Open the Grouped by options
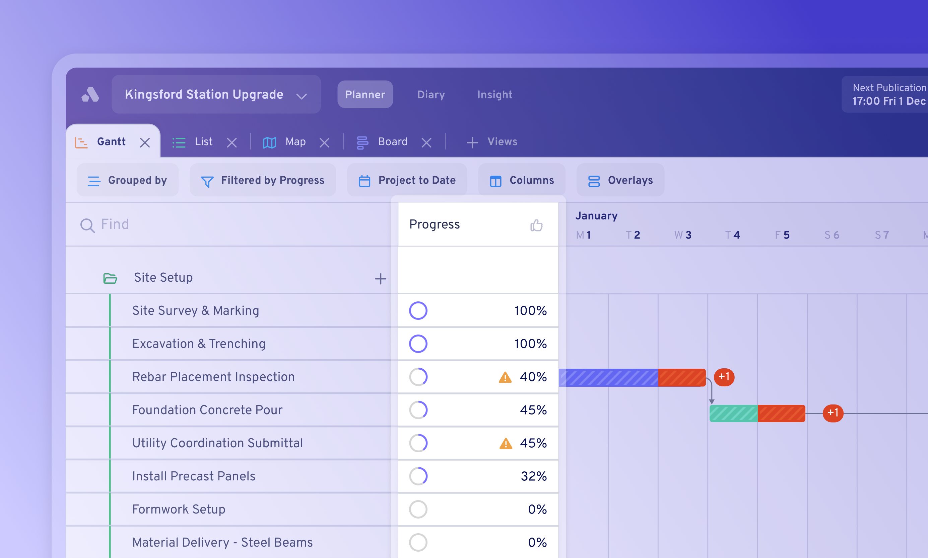Viewport: 928px width, 558px height. click(128, 180)
